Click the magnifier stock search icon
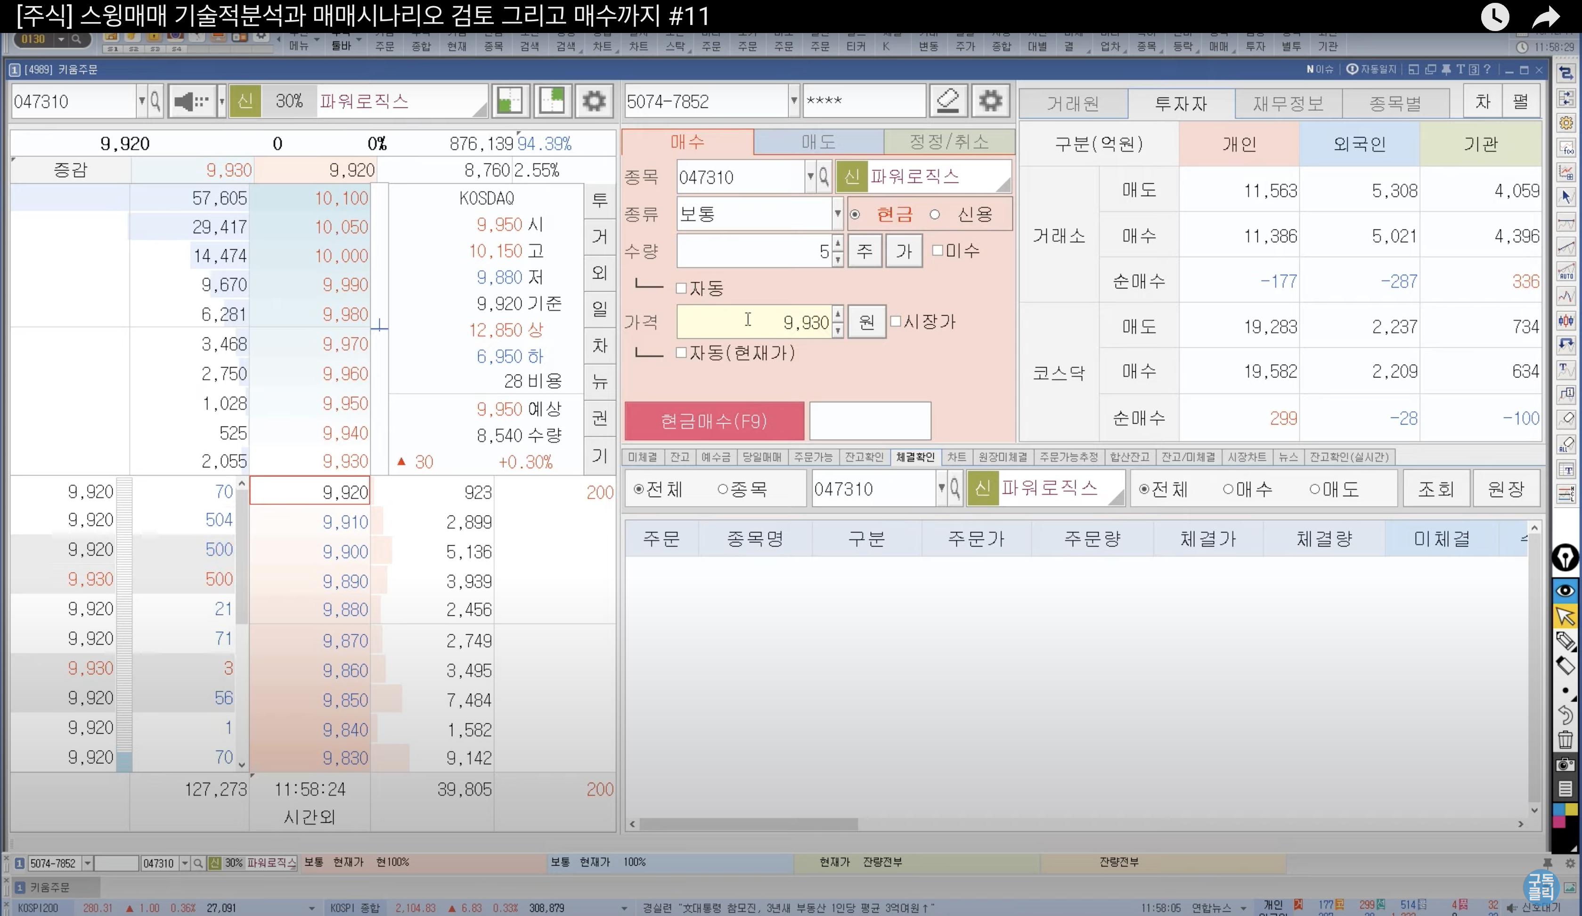The width and height of the screenshot is (1582, 916). (155, 101)
